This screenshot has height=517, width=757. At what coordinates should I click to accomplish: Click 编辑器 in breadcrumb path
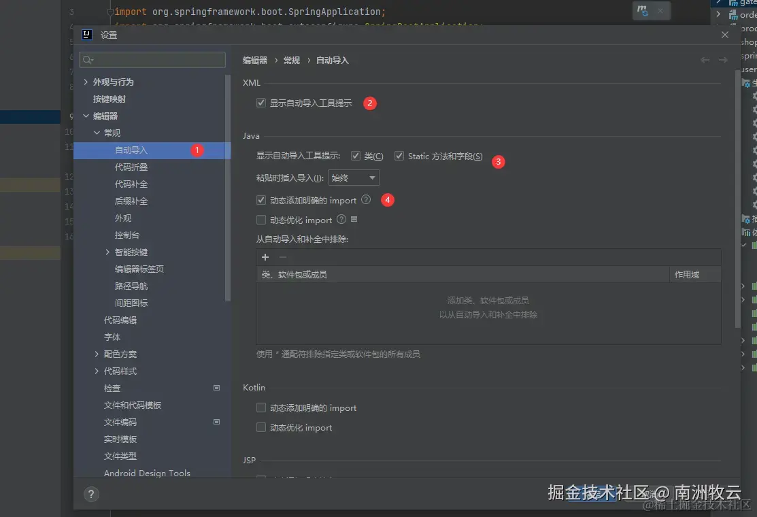click(x=255, y=61)
